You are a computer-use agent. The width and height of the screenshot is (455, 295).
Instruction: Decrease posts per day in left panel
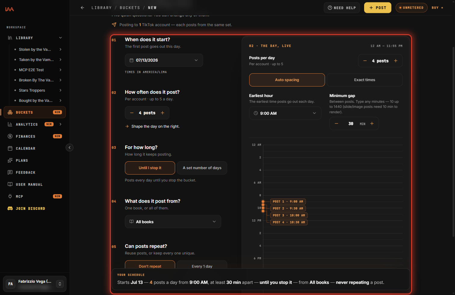[x=132, y=113]
